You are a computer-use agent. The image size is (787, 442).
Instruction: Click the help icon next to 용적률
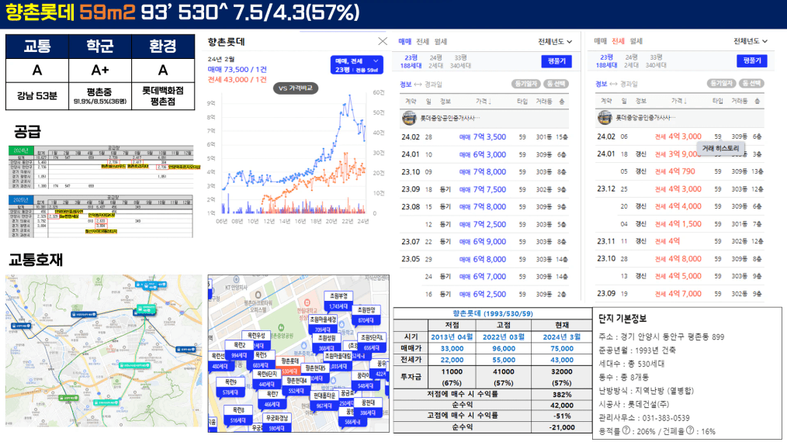(626, 430)
